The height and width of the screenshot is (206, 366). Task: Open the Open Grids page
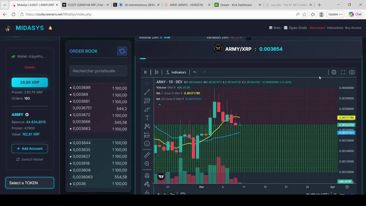(295, 28)
